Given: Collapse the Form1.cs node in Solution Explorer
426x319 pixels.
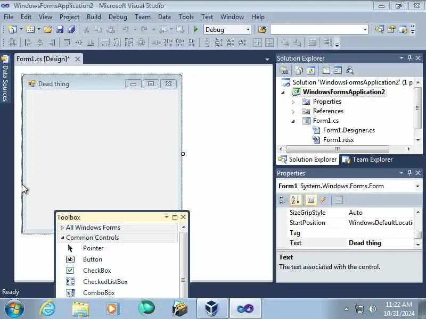Looking at the screenshot, I should [x=293, y=121].
